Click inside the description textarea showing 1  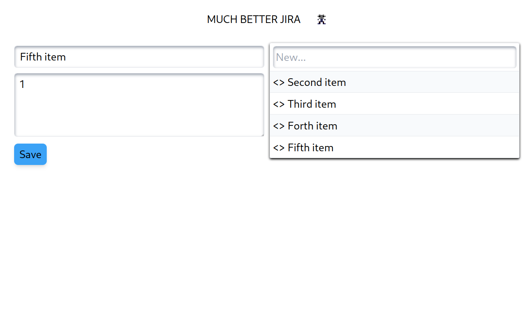(x=139, y=105)
